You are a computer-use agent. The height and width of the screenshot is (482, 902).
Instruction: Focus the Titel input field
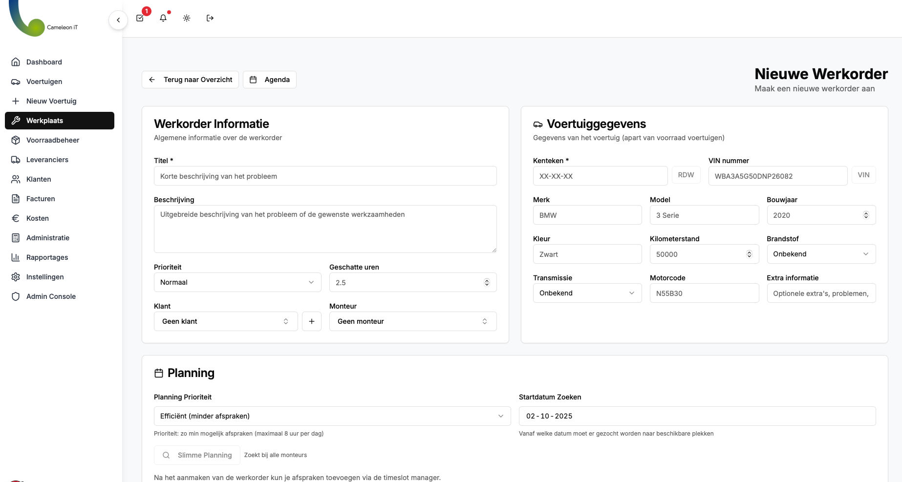(325, 176)
